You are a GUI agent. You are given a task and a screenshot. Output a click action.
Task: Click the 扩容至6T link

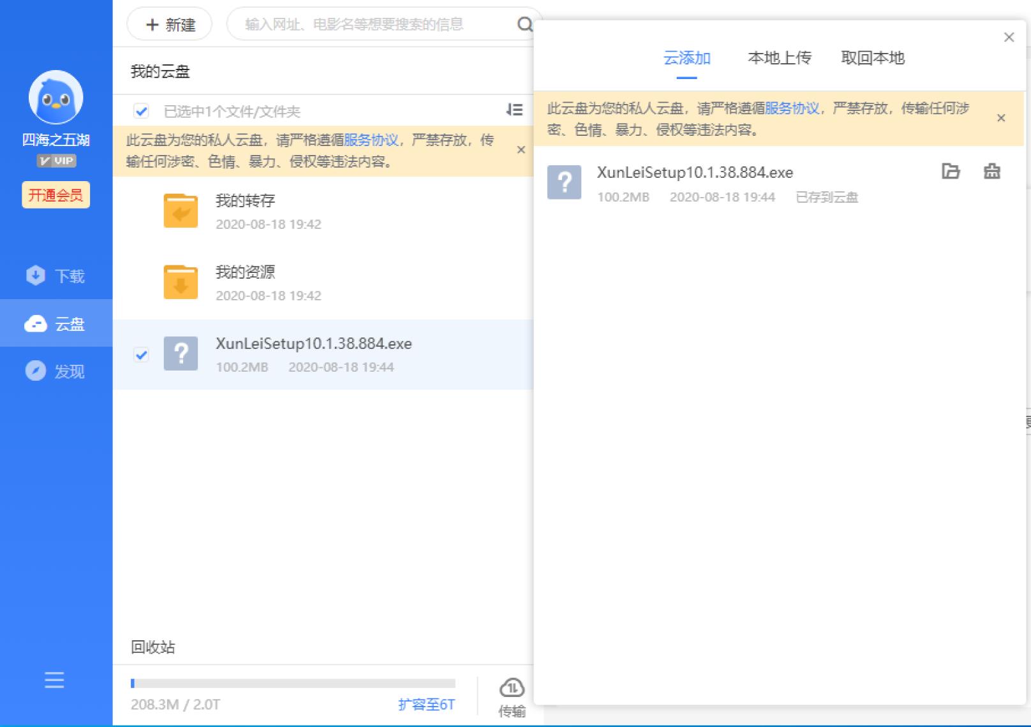pos(426,704)
